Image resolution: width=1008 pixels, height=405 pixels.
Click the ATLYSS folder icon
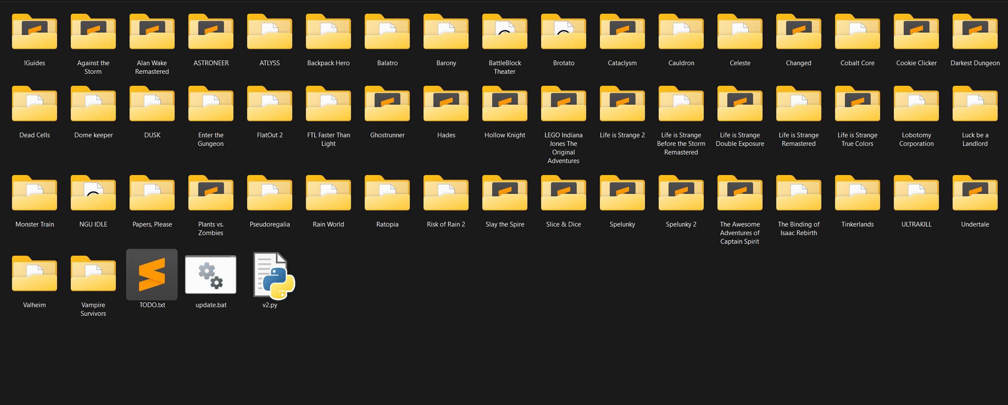[x=269, y=31]
